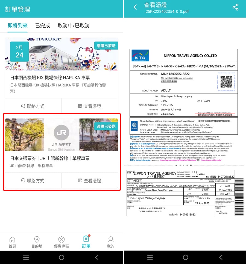
Task: Click the QR code on the e-ticket
Action: pyautogui.click(x=226, y=82)
